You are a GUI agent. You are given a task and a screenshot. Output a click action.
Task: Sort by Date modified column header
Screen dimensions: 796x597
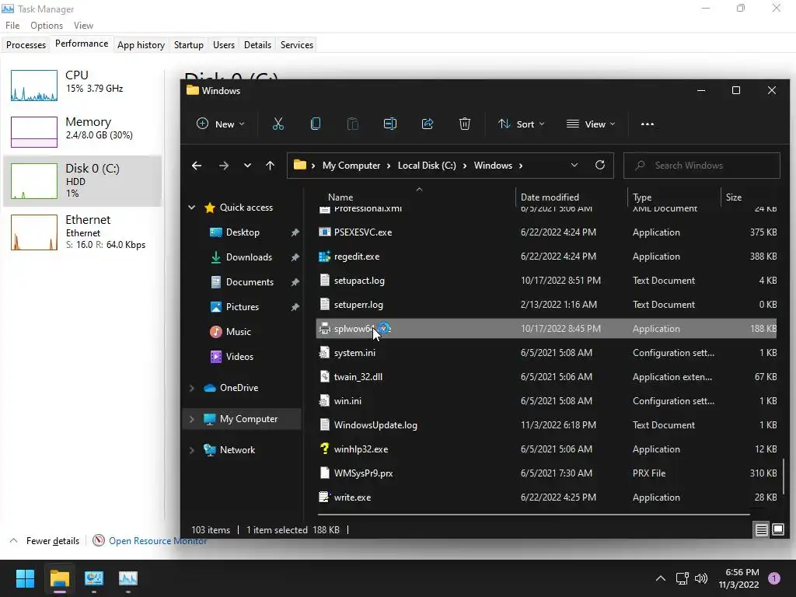(x=550, y=197)
